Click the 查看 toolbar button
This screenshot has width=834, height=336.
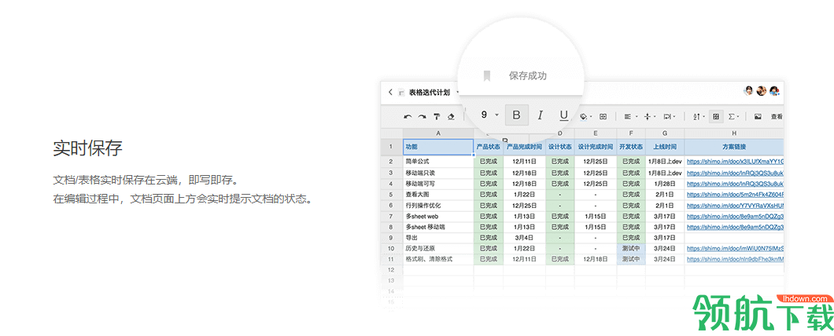point(777,116)
